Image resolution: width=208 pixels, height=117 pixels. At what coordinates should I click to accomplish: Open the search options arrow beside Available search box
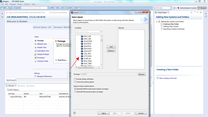pos(101,32)
